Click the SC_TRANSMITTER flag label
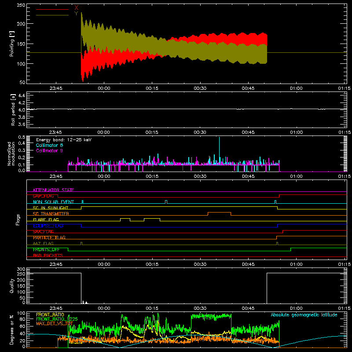This screenshot has height=352, width=352. click(51, 214)
